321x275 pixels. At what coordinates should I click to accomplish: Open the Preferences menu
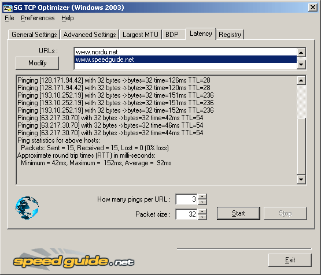click(38, 18)
